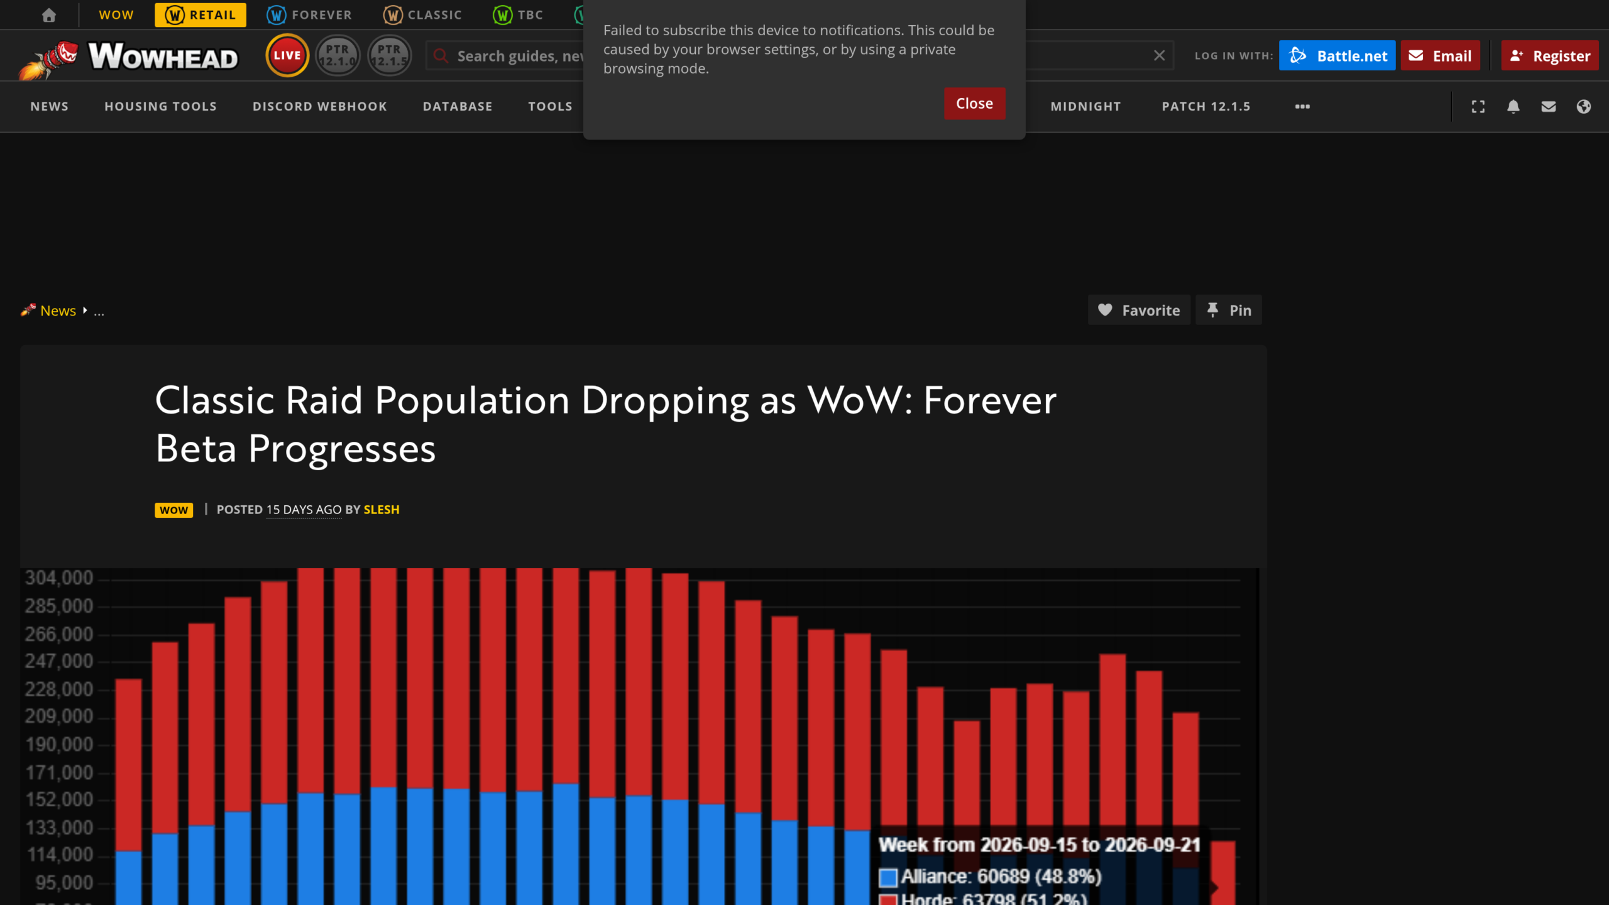
Task: Select the LIVE version badge
Action: (287, 55)
